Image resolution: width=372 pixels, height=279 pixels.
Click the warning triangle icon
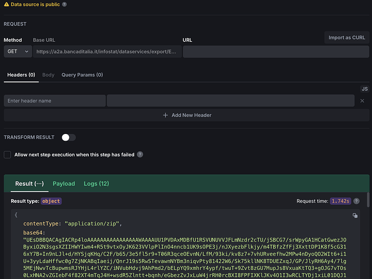tap(6, 4)
